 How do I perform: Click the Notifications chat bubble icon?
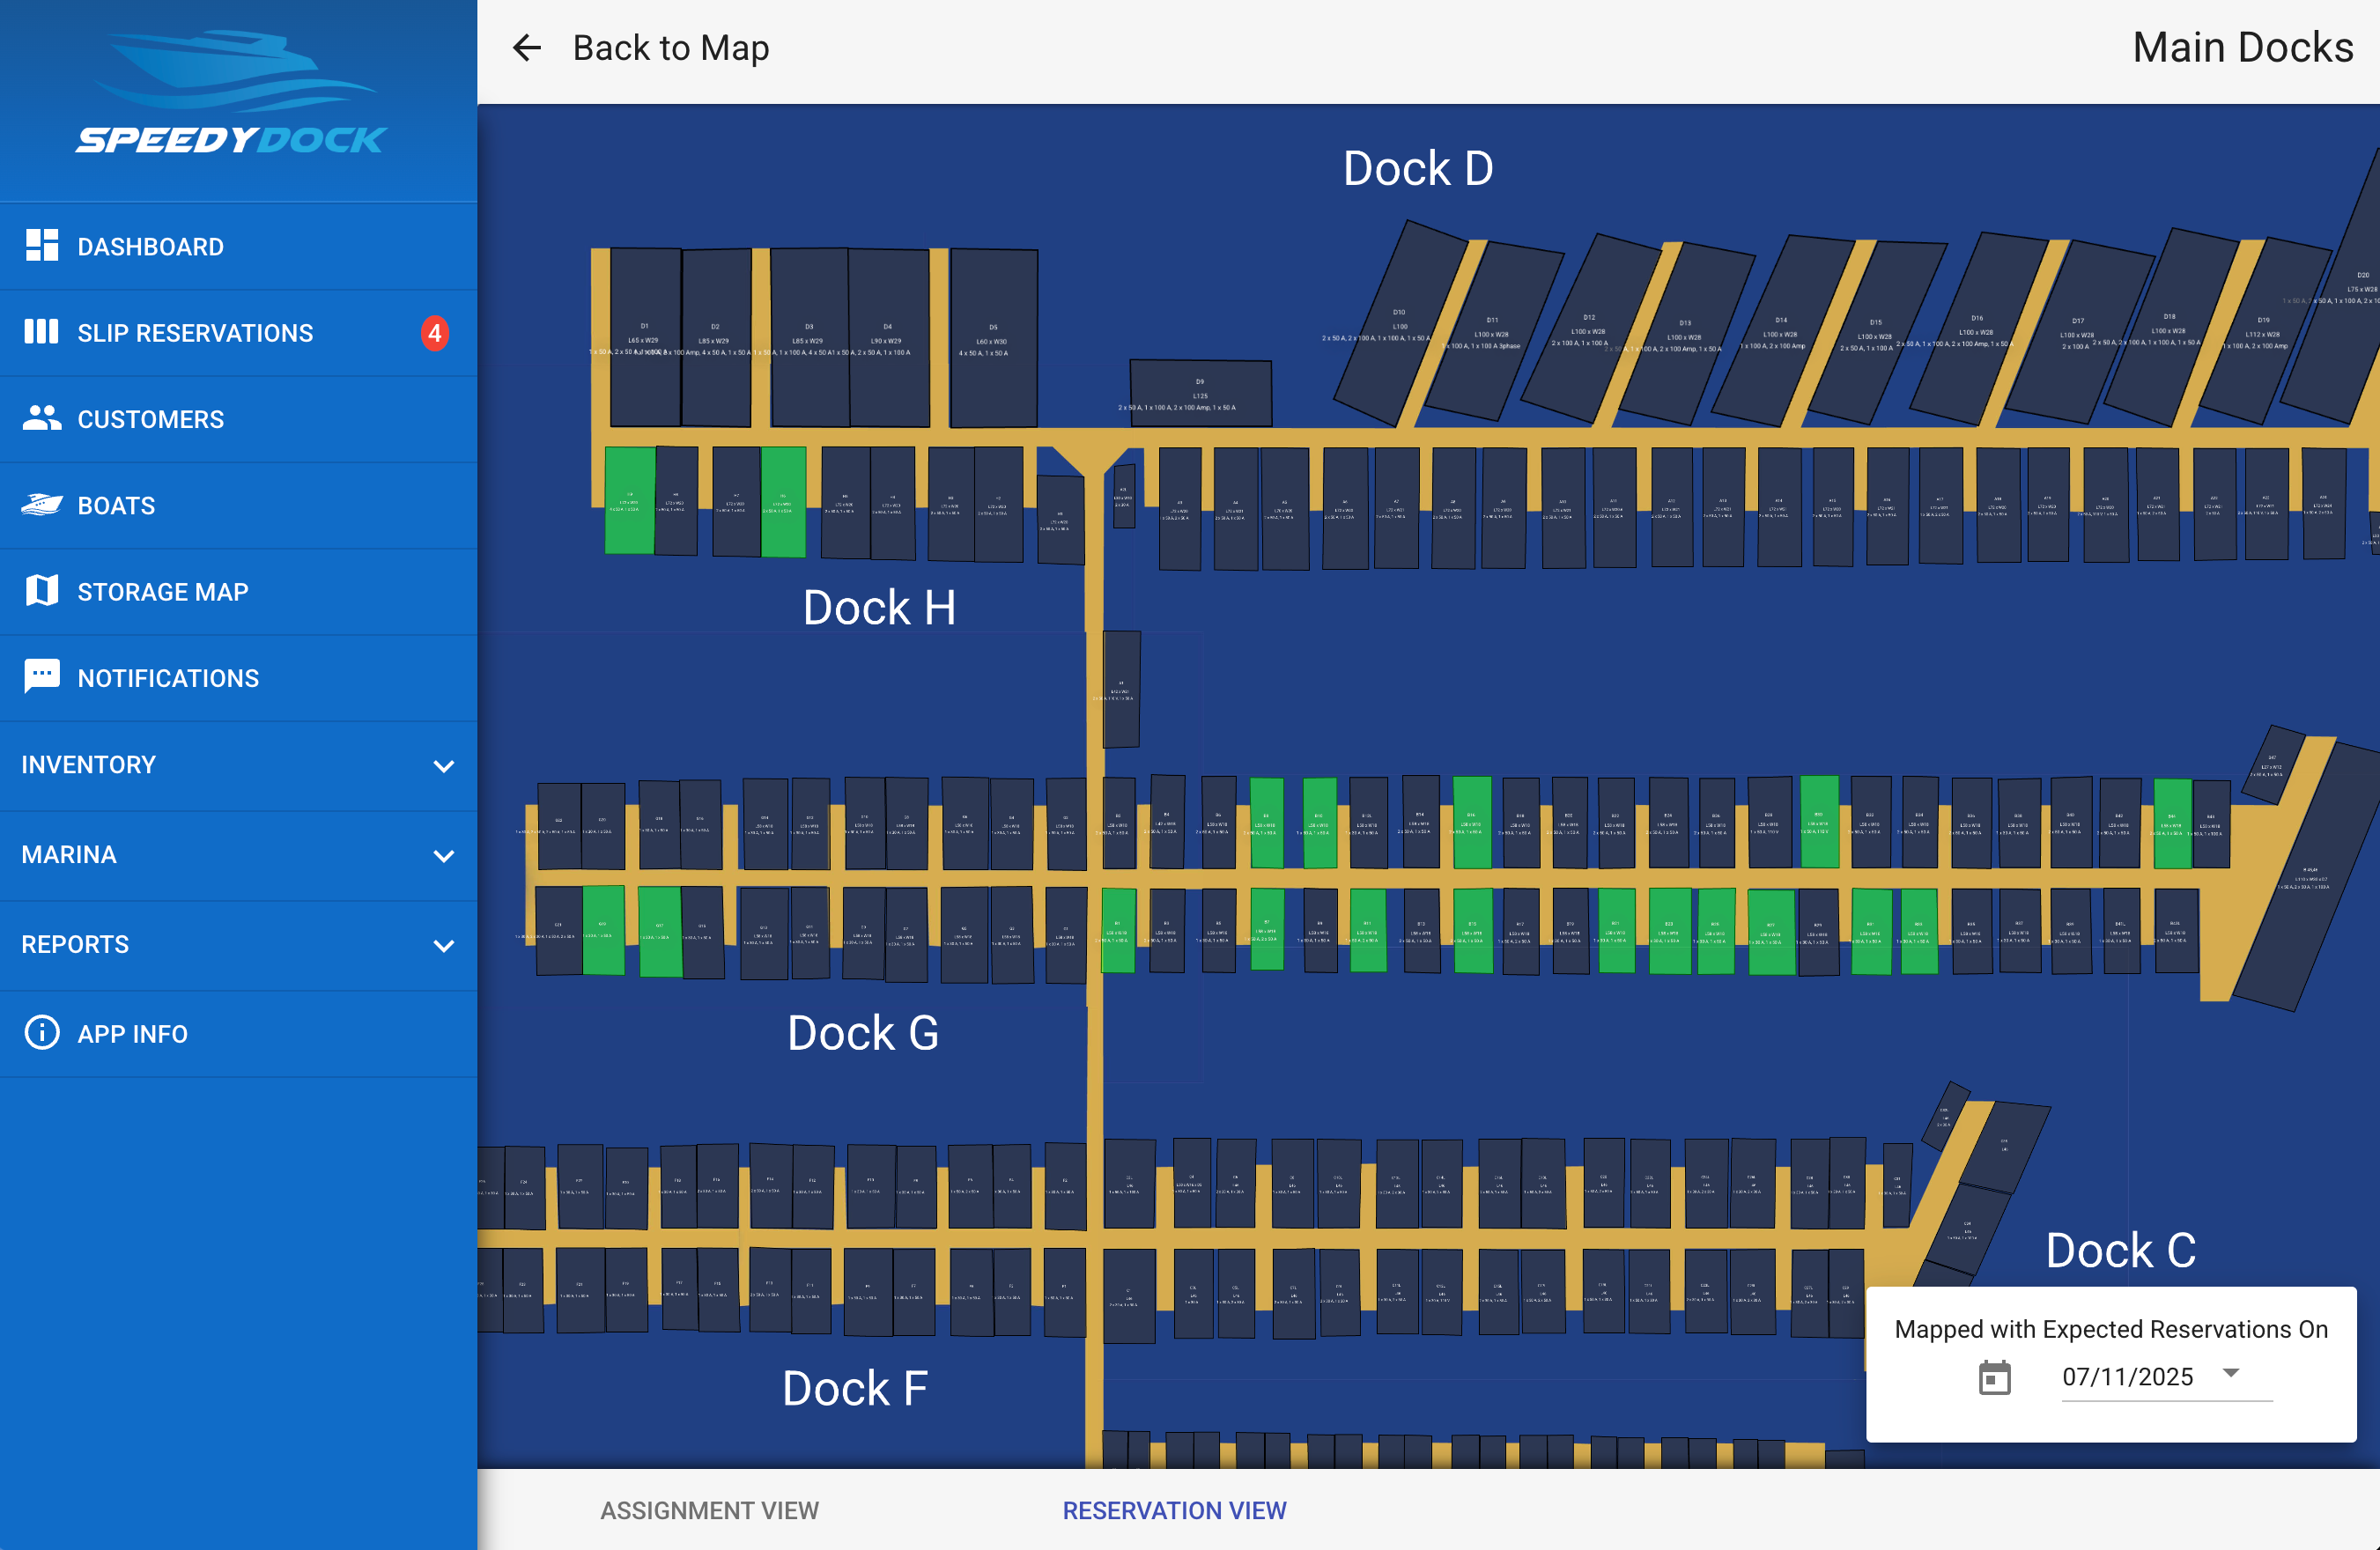click(42, 677)
